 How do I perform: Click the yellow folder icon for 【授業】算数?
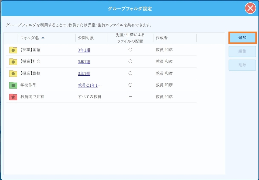click(13, 73)
